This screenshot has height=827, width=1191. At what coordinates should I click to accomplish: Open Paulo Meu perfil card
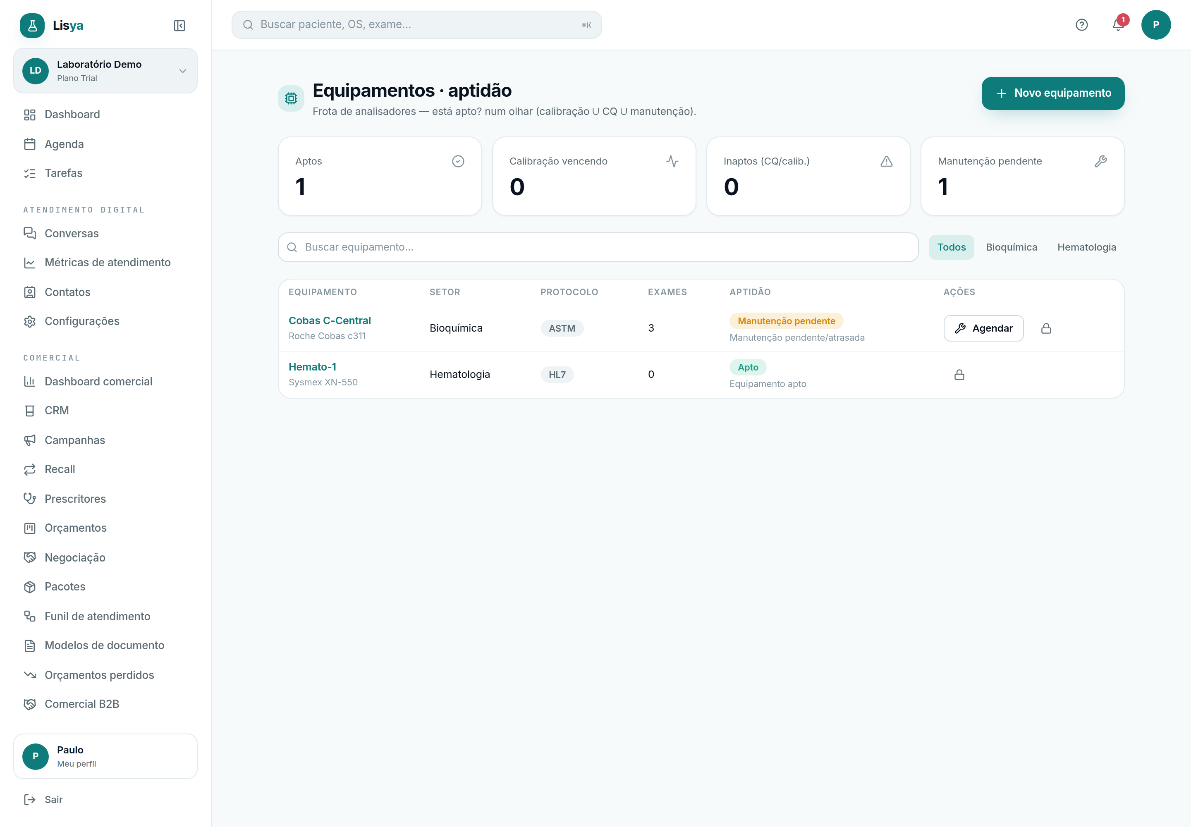click(105, 756)
